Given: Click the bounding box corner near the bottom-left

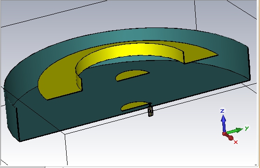Looking at the screenshot, I should pyautogui.click(x=65, y=134).
